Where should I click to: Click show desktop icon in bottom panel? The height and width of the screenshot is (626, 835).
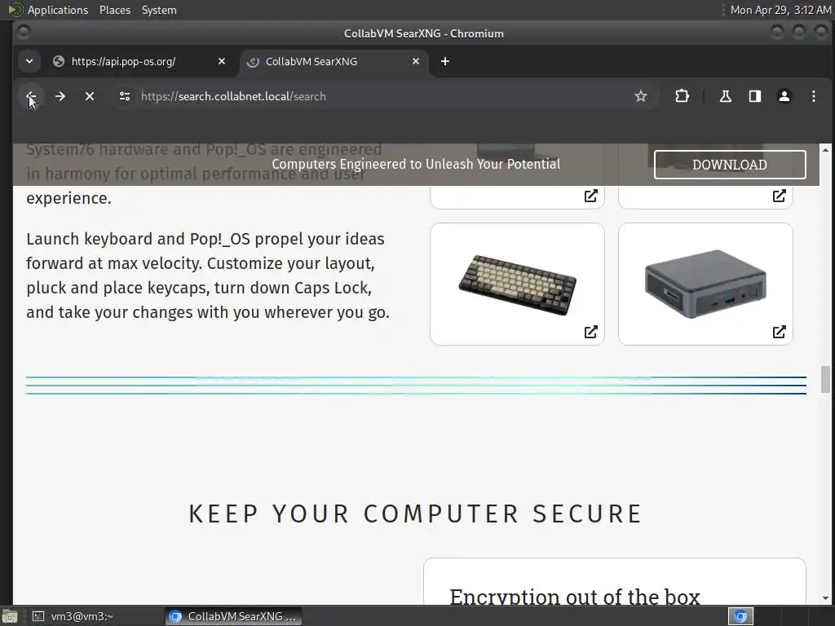pyautogui.click(x=10, y=617)
